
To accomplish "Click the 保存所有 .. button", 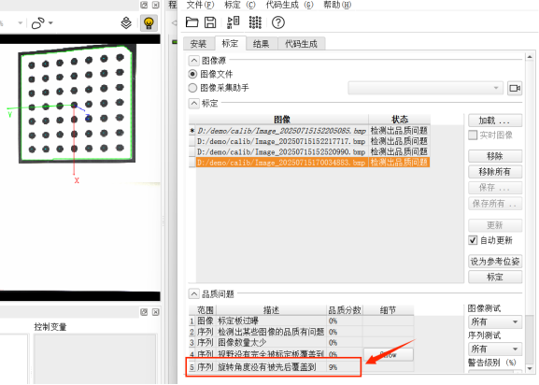I will (495, 204).
